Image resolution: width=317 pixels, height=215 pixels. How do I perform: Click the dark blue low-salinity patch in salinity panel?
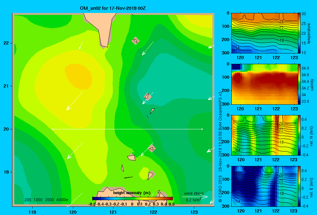tap(236, 67)
